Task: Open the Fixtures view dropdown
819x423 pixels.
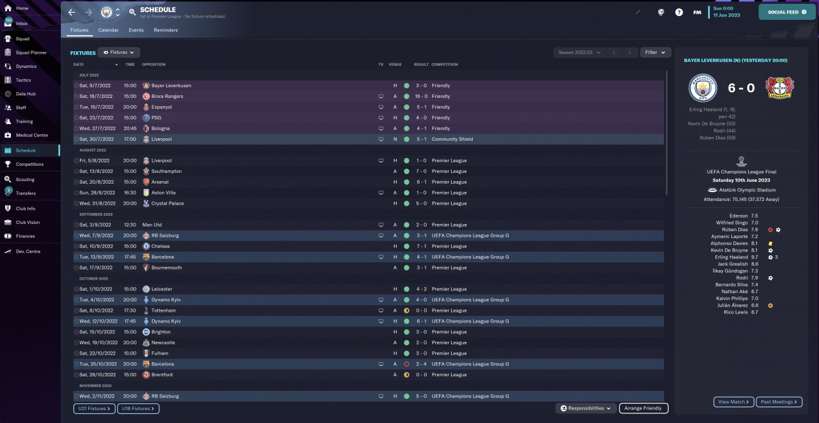Action: (x=119, y=52)
